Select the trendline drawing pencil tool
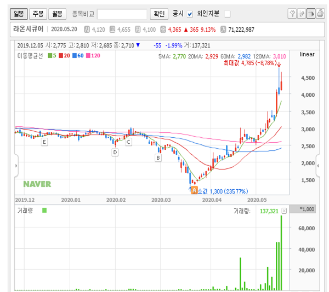The width and height of the screenshot is (329, 292). pos(301,14)
